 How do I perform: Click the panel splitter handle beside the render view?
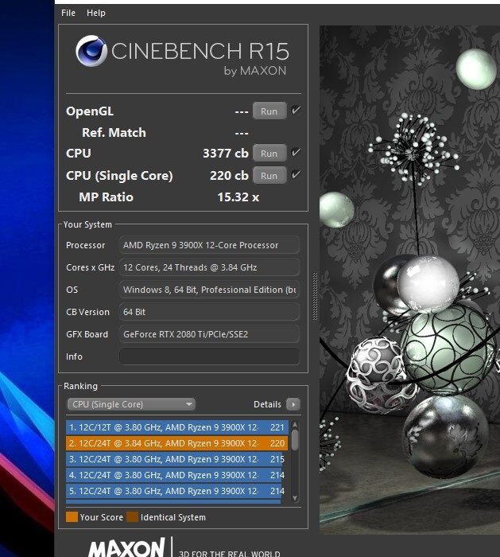click(315, 297)
